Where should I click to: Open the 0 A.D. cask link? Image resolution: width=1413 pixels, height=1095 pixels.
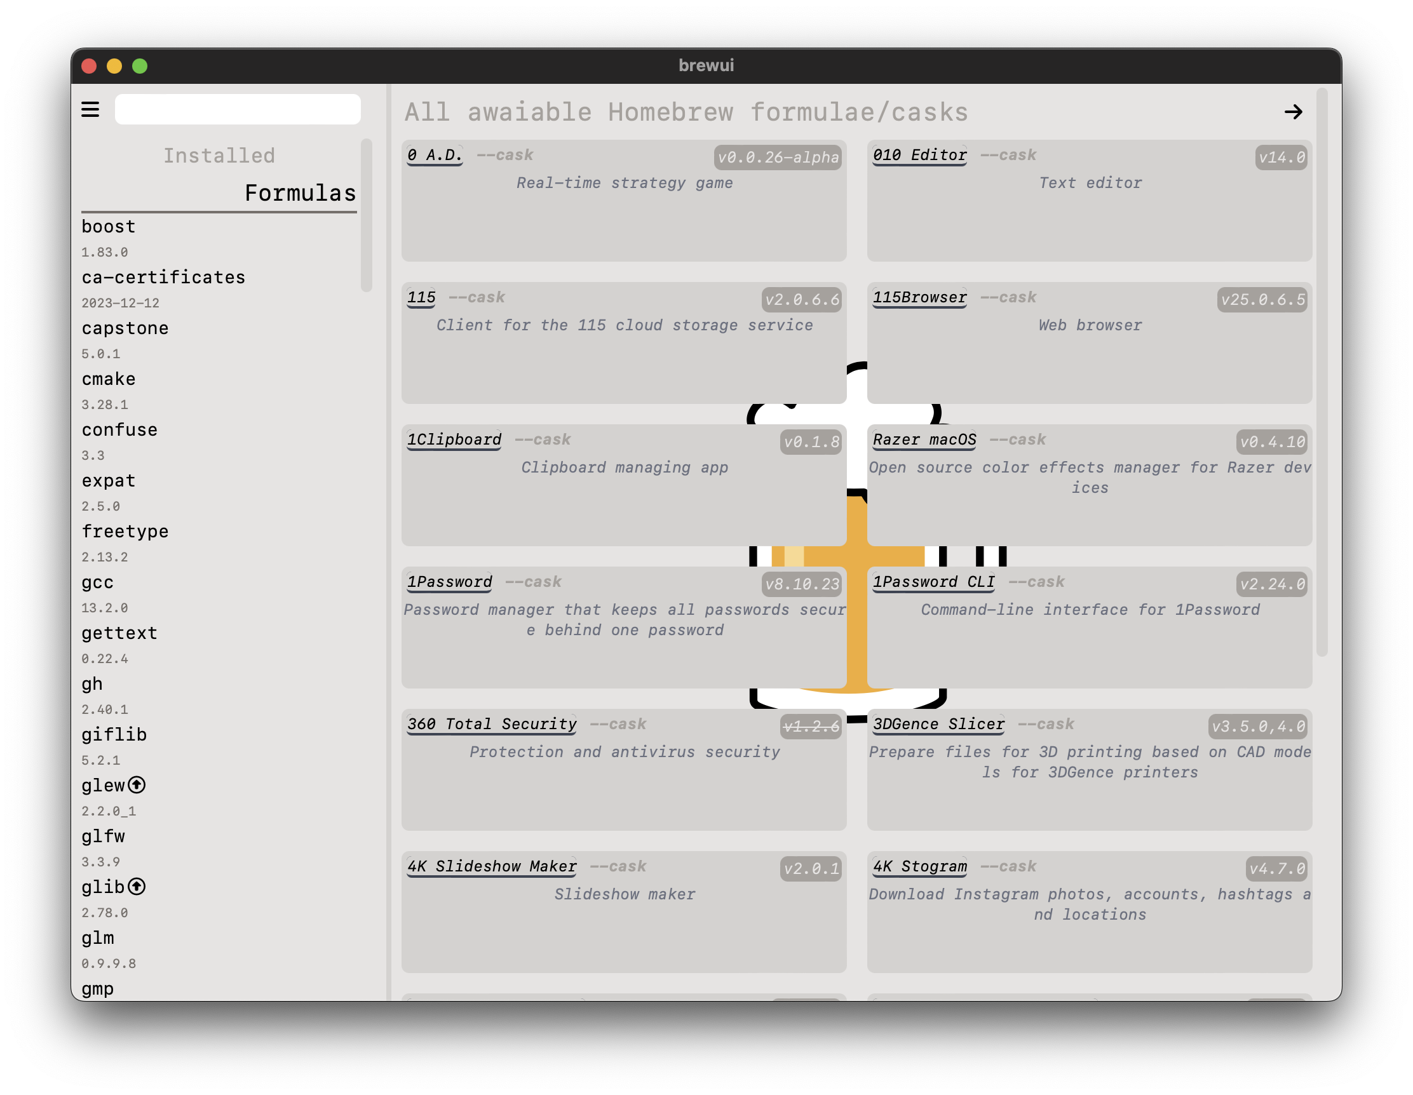(x=434, y=155)
